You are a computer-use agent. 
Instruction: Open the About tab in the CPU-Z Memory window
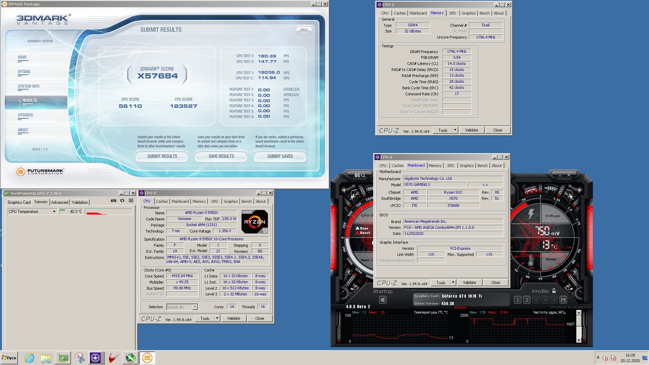pyautogui.click(x=499, y=13)
